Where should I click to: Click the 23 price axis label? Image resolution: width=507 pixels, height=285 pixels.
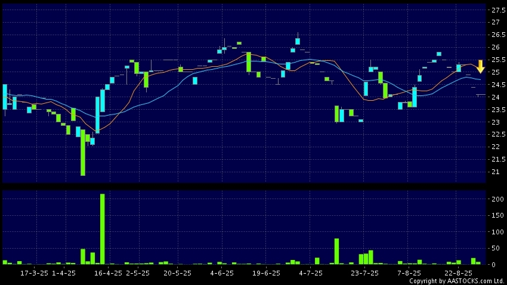pyautogui.click(x=495, y=122)
